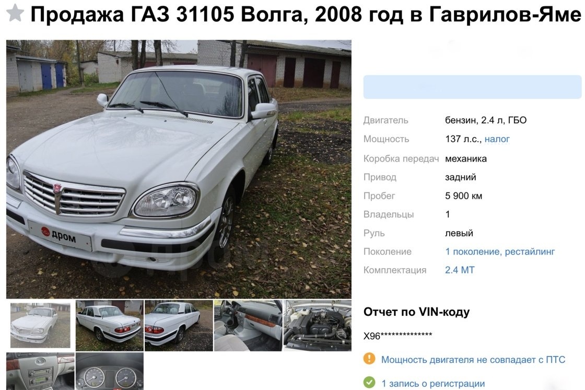Click the orange warning exclamation icon

pyautogui.click(x=369, y=359)
